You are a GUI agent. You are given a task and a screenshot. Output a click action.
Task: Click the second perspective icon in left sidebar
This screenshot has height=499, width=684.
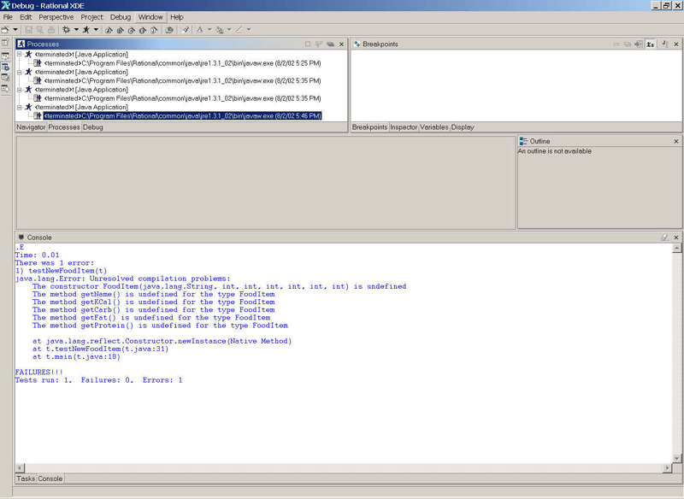pos(5,56)
